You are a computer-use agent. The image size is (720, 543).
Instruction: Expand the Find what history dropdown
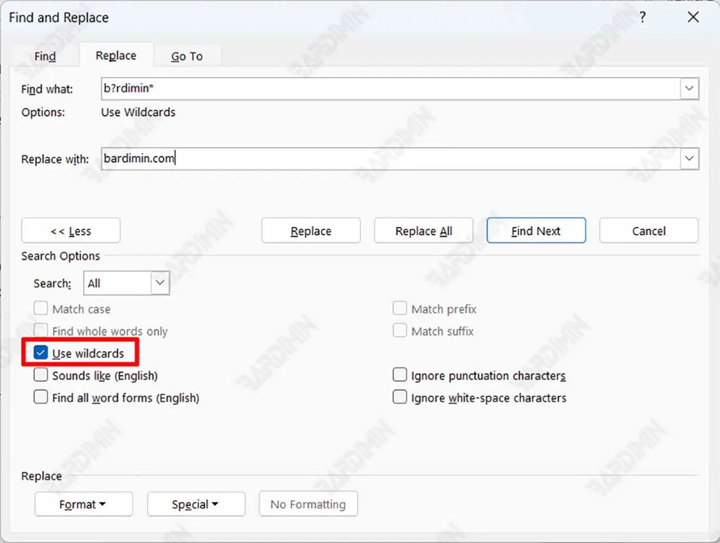pos(689,89)
